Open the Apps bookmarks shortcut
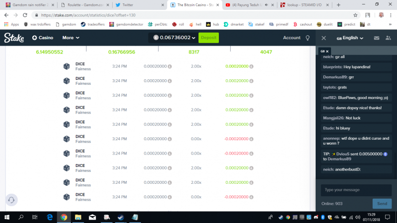The width and height of the screenshot is (397, 223). 11,24
